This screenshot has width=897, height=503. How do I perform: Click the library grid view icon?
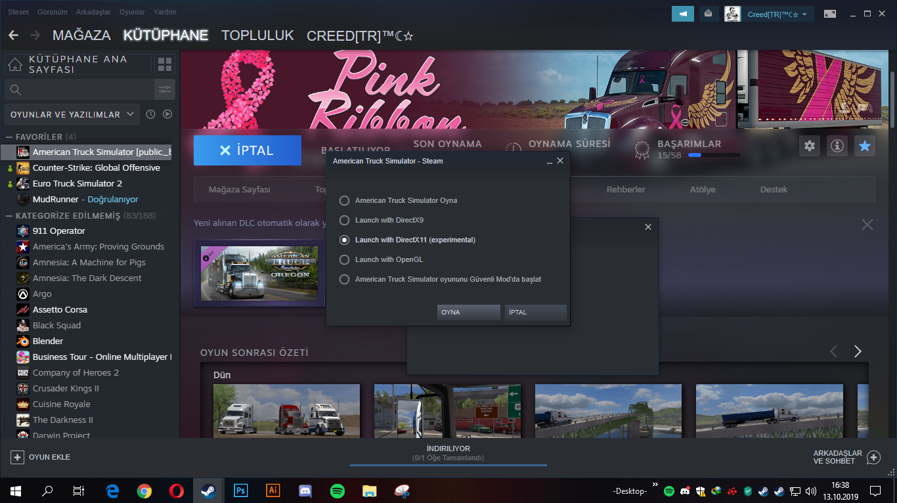click(165, 64)
